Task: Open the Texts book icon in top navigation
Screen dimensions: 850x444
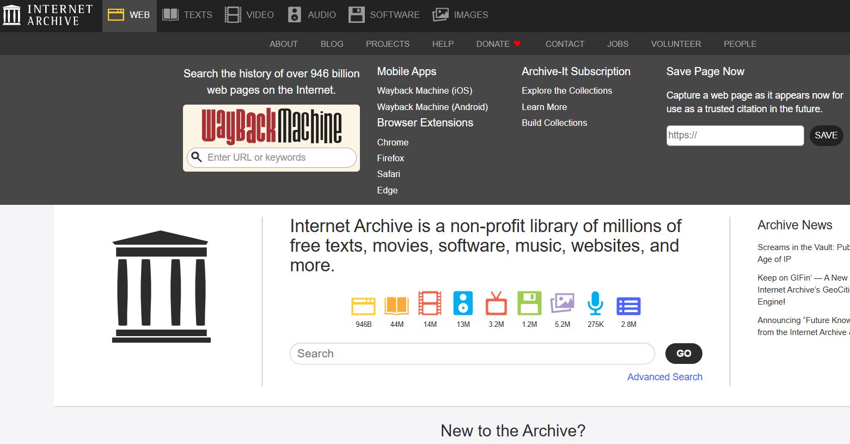Action: point(170,15)
